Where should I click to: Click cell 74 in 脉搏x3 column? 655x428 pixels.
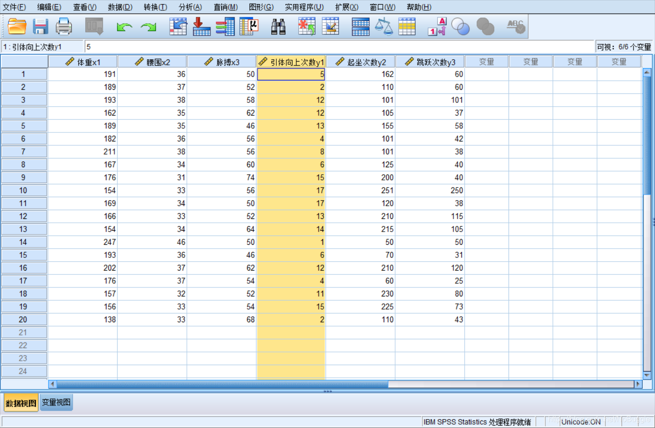point(222,178)
